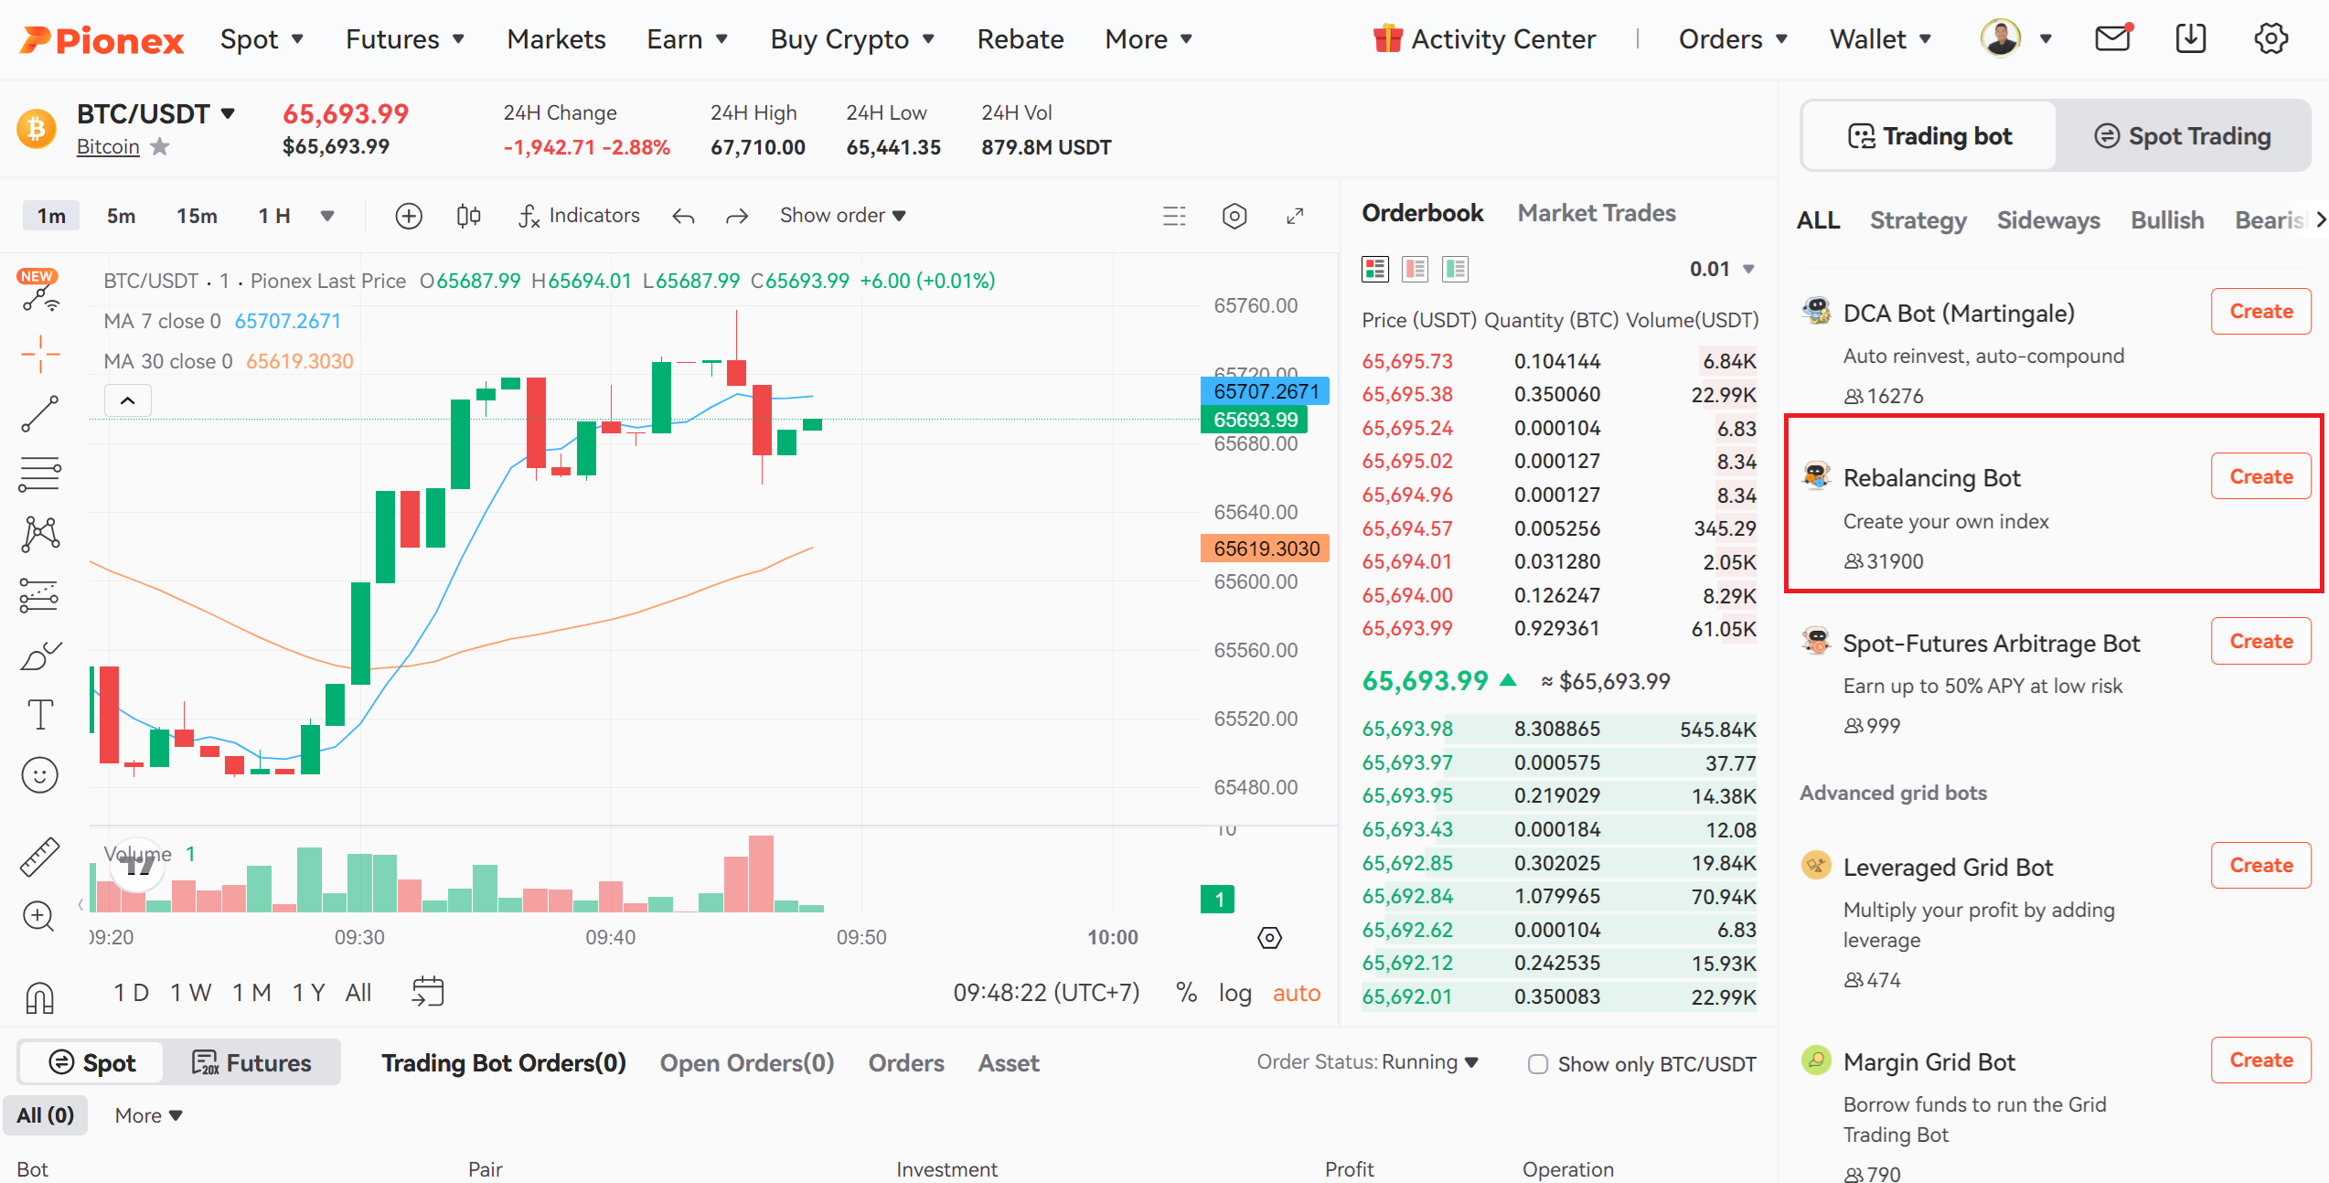This screenshot has width=2329, height=1183.
Task: Select the Sideways bot category tab
Action: 2048,220
